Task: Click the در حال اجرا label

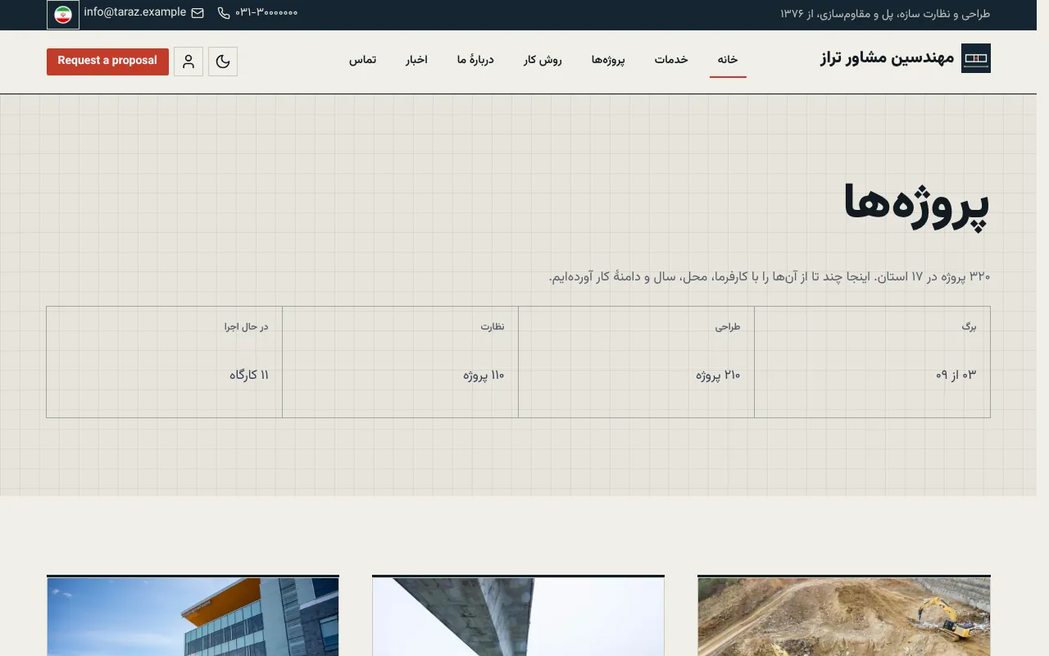Action: tap(247, 326)
